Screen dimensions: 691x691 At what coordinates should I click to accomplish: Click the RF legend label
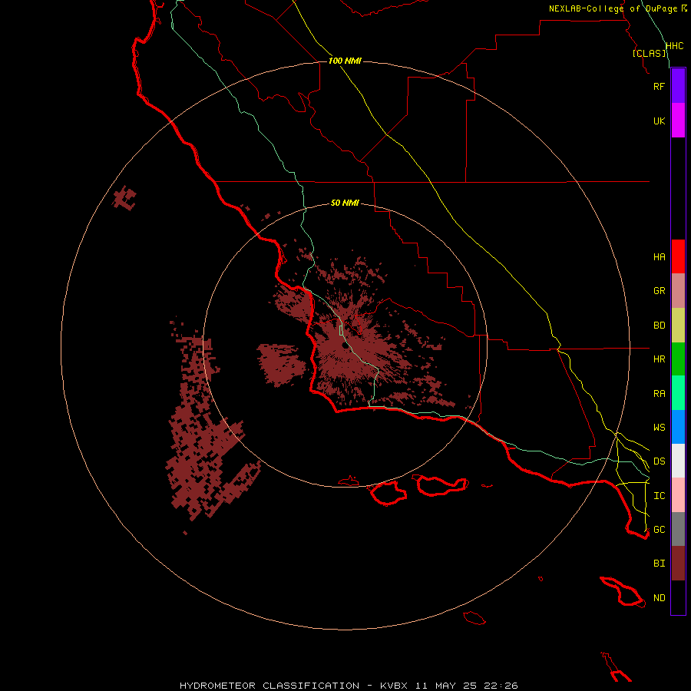[x=659, y=86]
